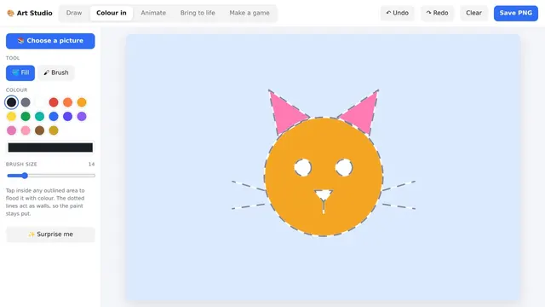This screenshot has height=307, width=545.
Task: Pick the orange-red colour swatch
Action: pos(68,102)
